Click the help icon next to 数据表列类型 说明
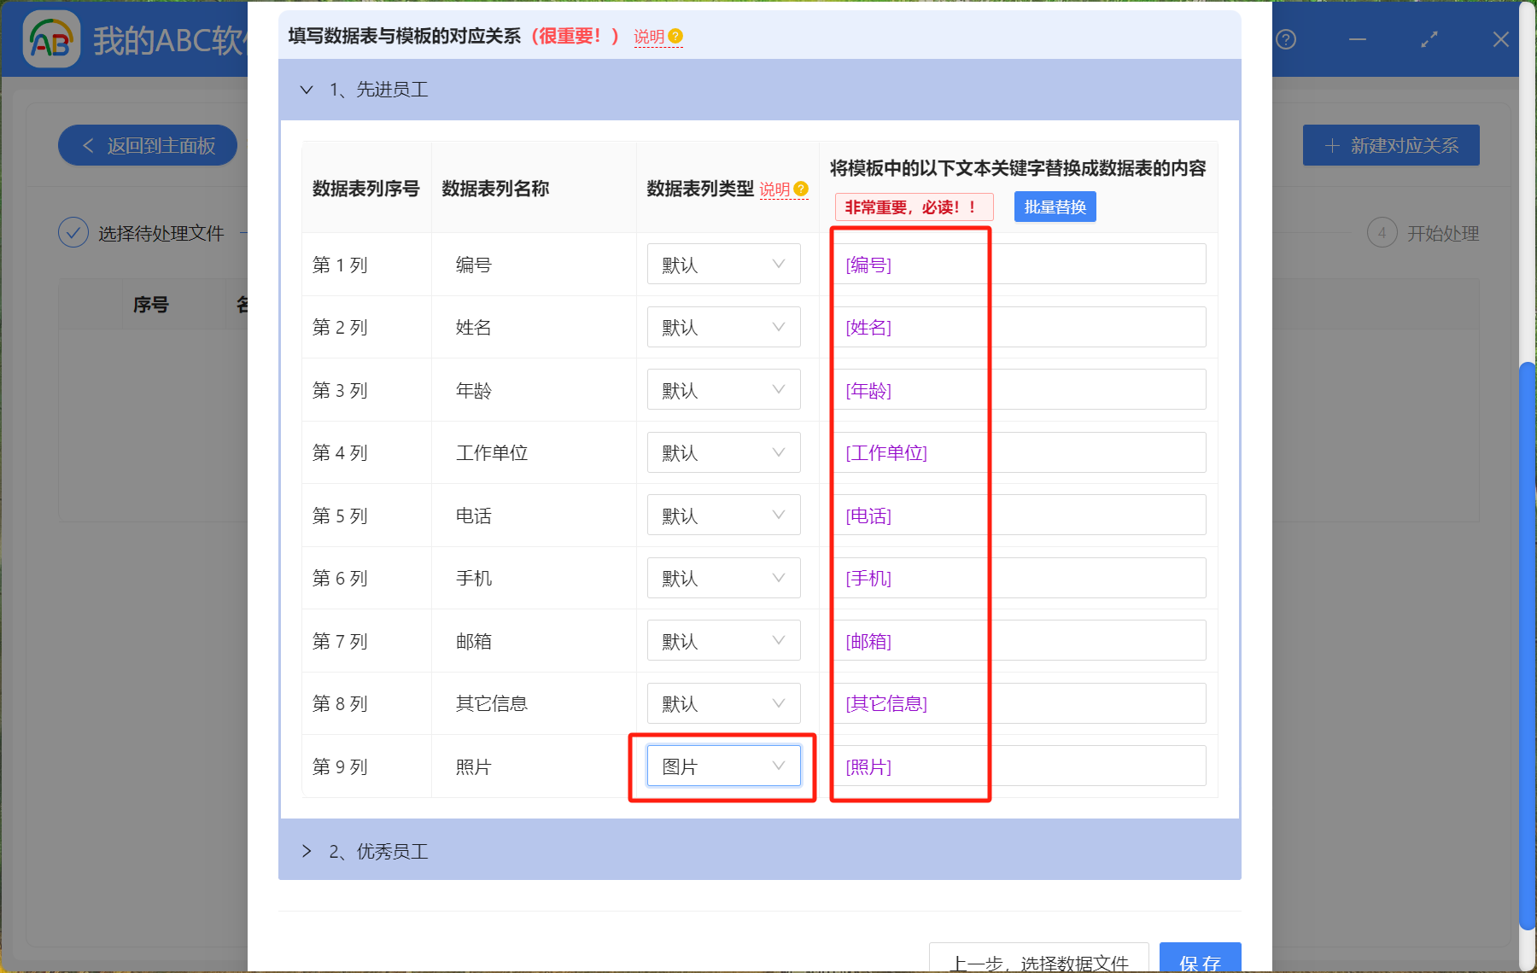The image size is (1537, 973). click(801, 189)
